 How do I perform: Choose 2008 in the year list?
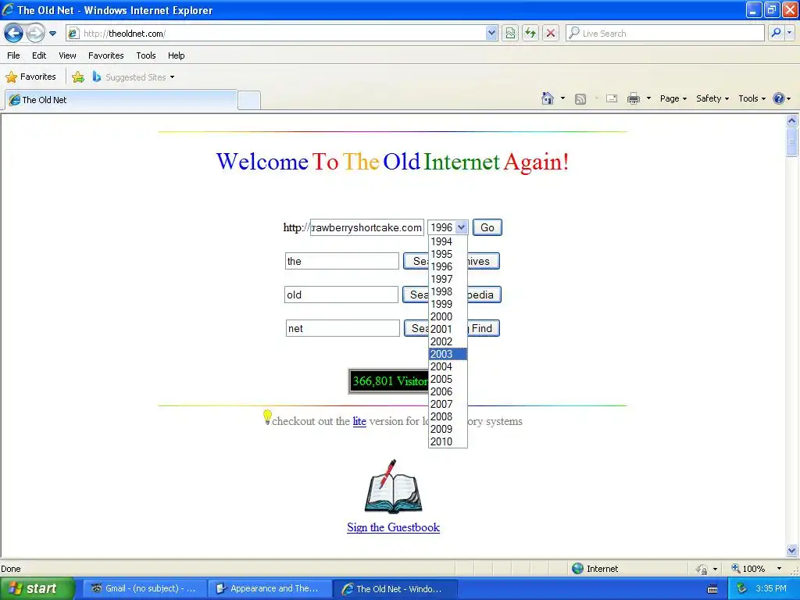448,416
